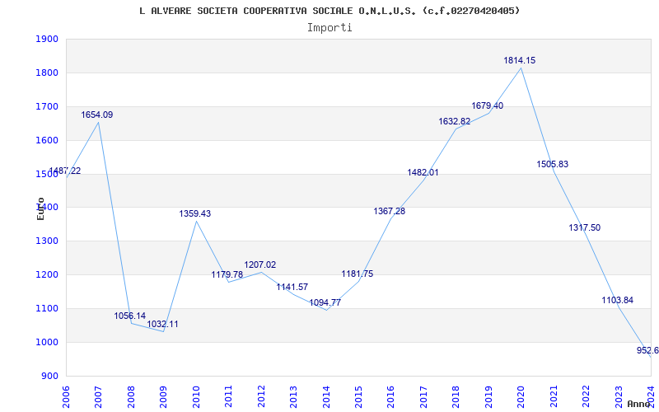Click x-axis year 2019

[488, 396]
